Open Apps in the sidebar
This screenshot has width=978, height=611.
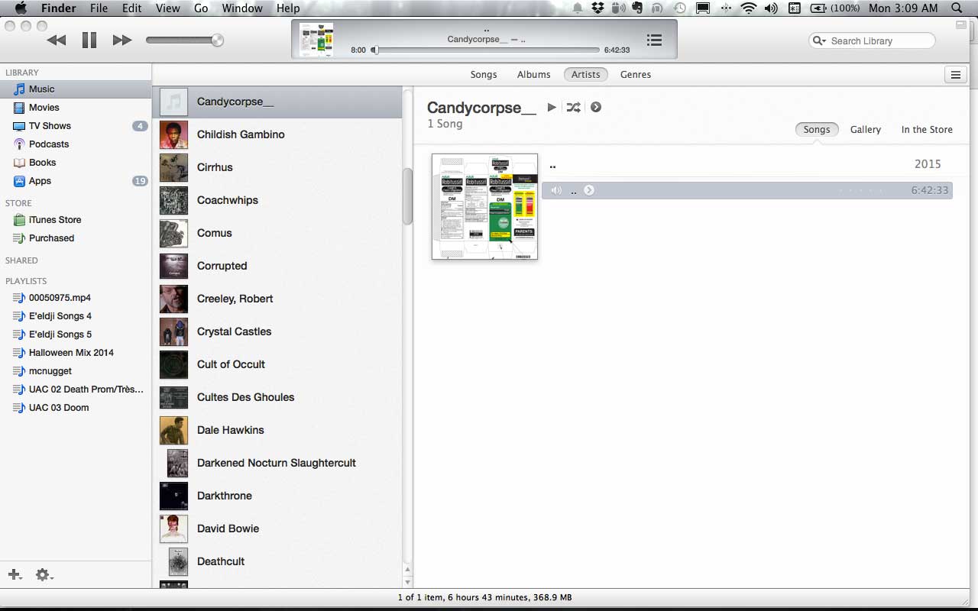pos(76,181)
